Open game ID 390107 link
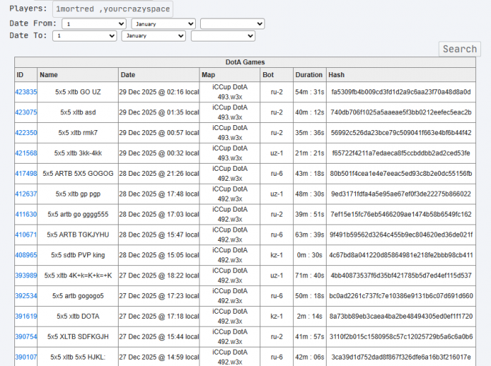The height and width of the screenshot is (366, 491). [26, 357]
